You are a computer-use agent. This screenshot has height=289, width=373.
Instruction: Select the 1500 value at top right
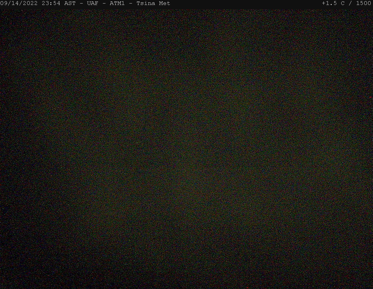364,3
